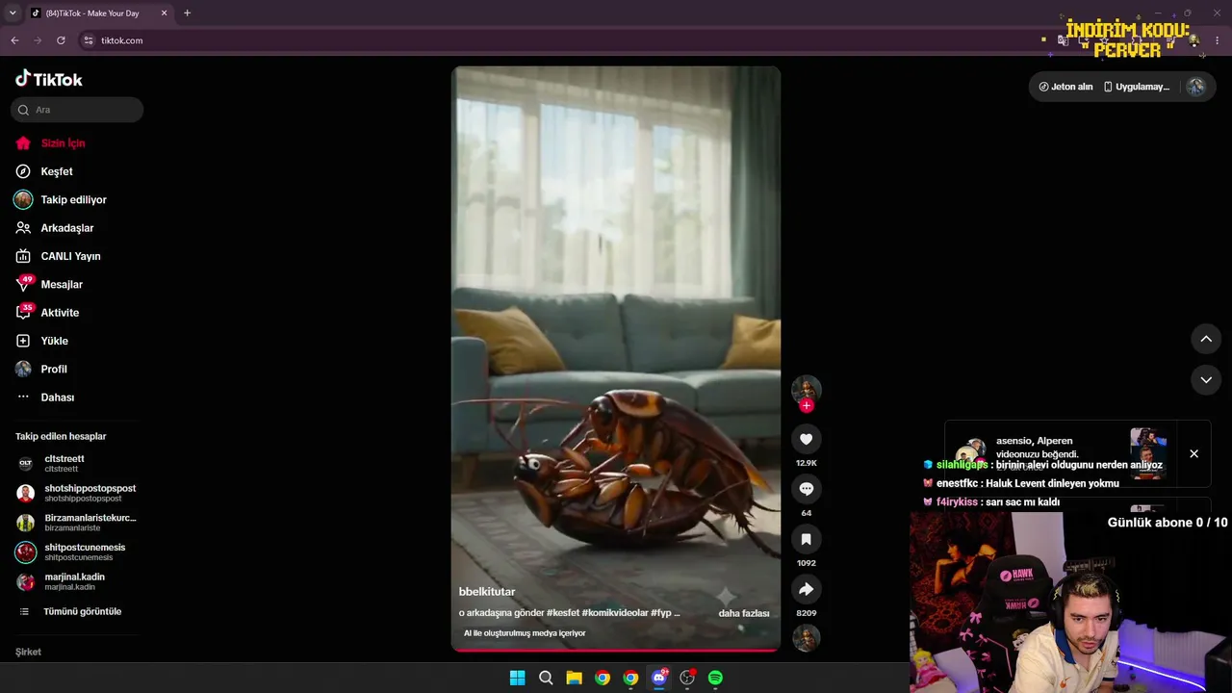This screenshot has width=1232, height=693.
Task: Open Windows Start menu
Action: click(x=517, y=678)
